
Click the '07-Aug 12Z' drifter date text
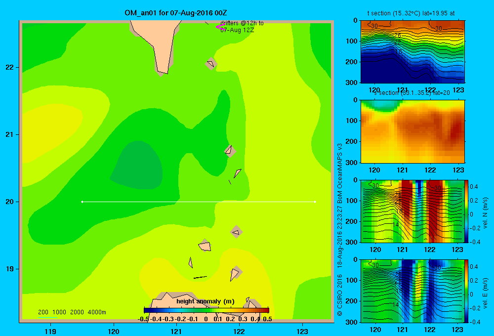click(x=237, y=30)
